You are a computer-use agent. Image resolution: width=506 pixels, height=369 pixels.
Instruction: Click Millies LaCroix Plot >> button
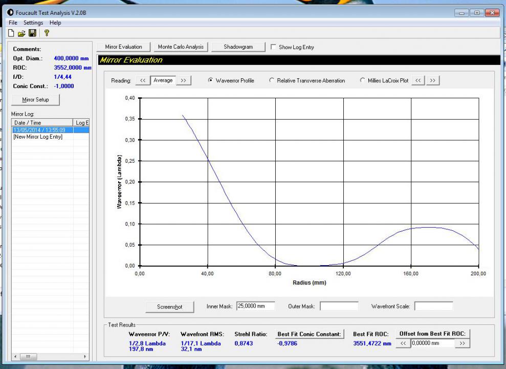[433, 80]
